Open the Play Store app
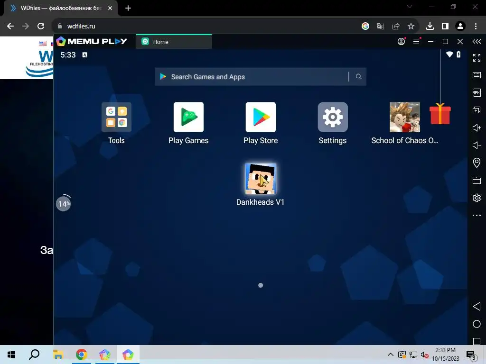The height and width of the screenshot is (364, 486). tap(261, 117)
